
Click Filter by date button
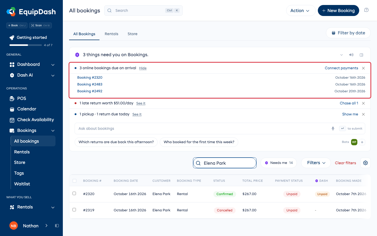(348, 33)
